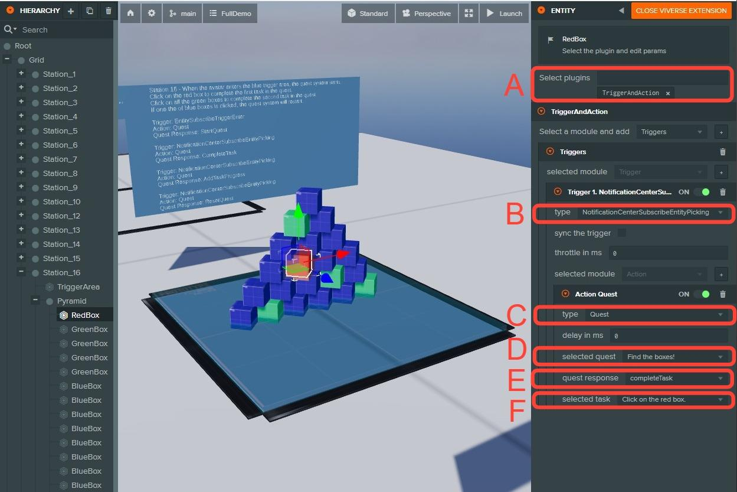Open the quest response completeTask dropdown
Viewport: 737px width, 492px height.
coord(675,378)
